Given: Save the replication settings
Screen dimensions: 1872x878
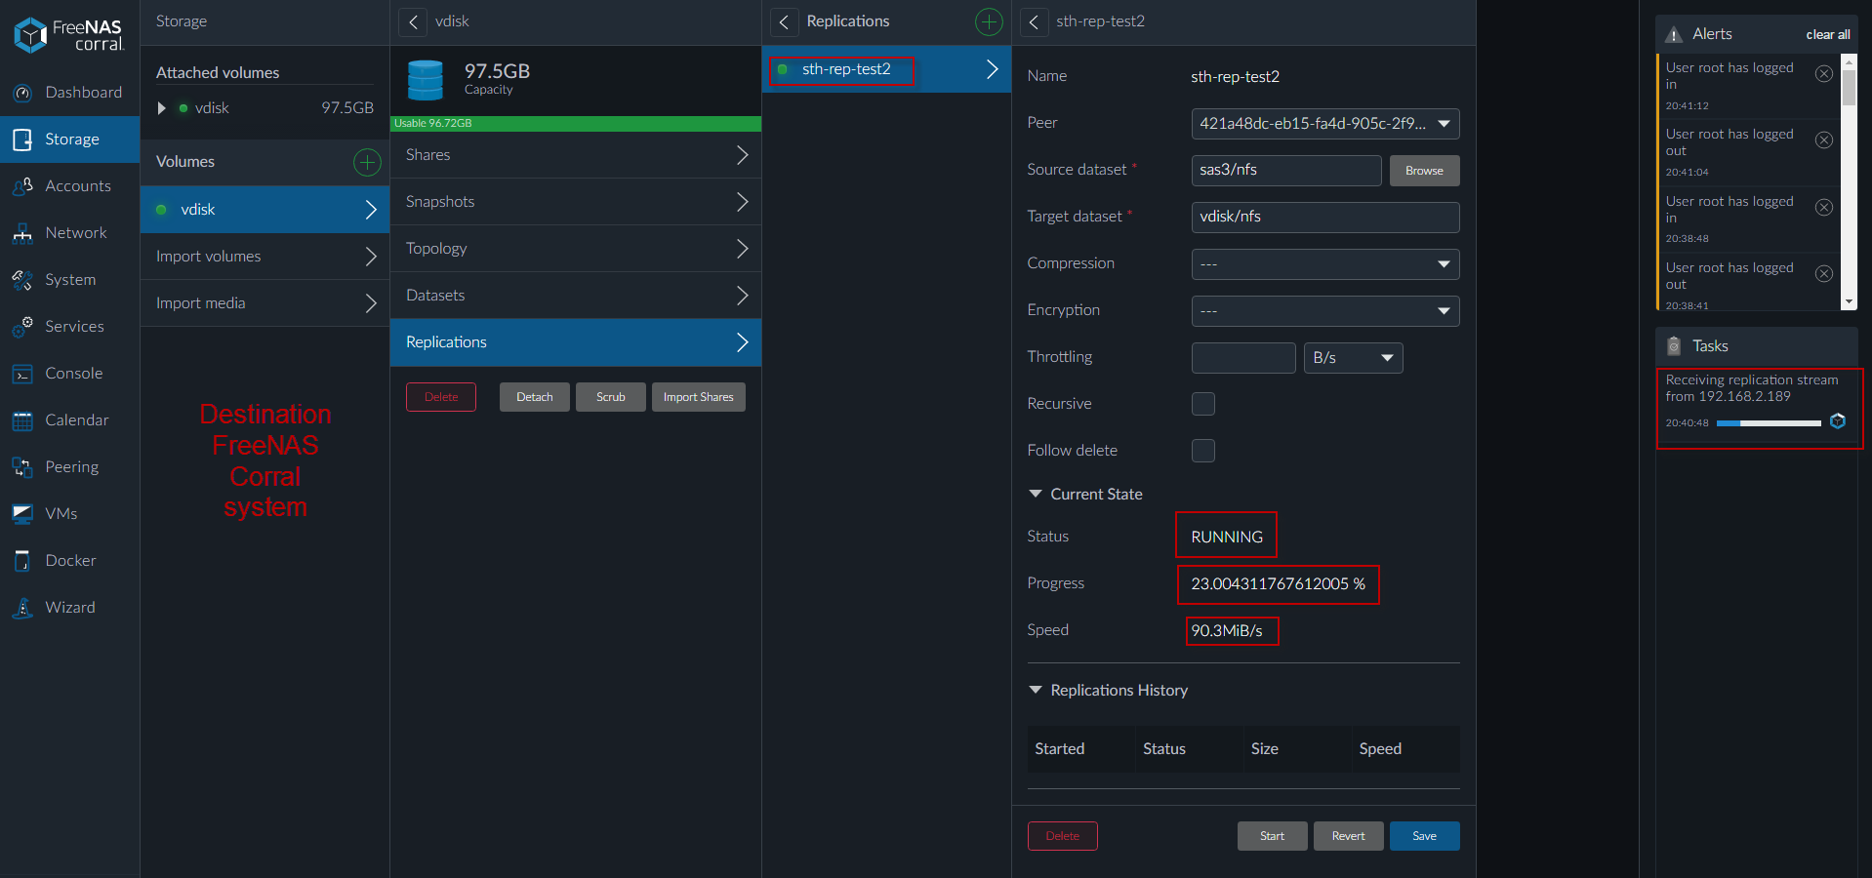Looking at the screenshot, I should tap(1424, 836).
